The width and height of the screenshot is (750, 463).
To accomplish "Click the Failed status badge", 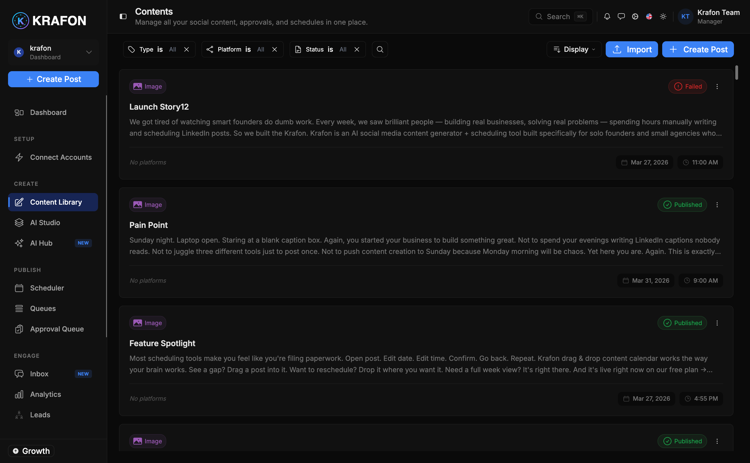I will point(687,87).
